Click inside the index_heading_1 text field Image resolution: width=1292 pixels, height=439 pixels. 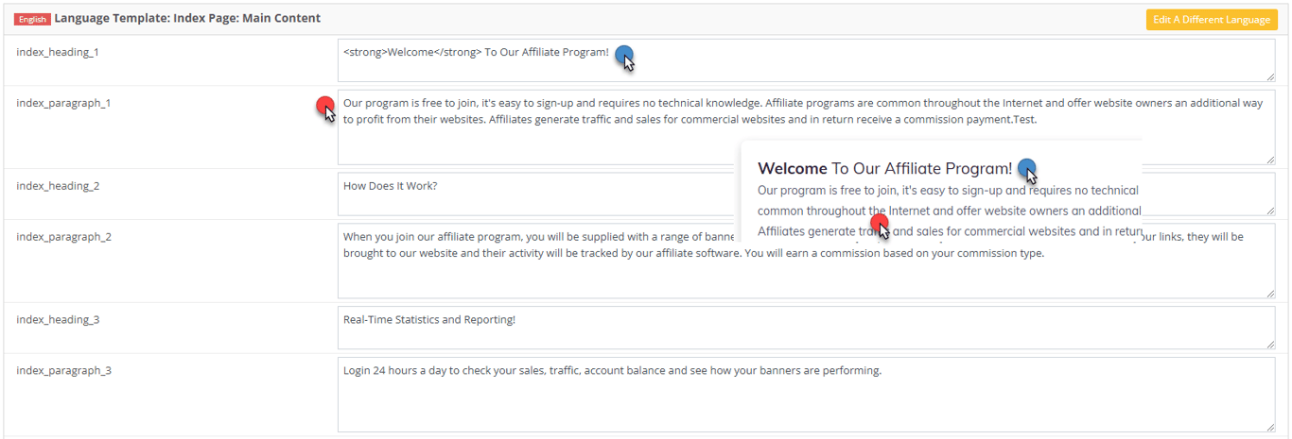(x=806, y=60)
